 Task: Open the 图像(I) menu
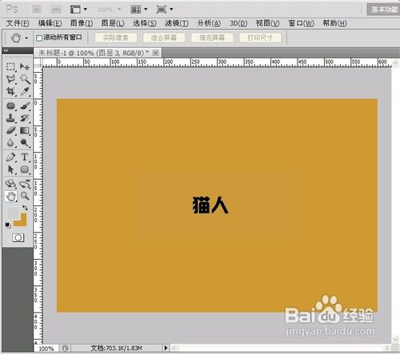click(x=82, y=23)
